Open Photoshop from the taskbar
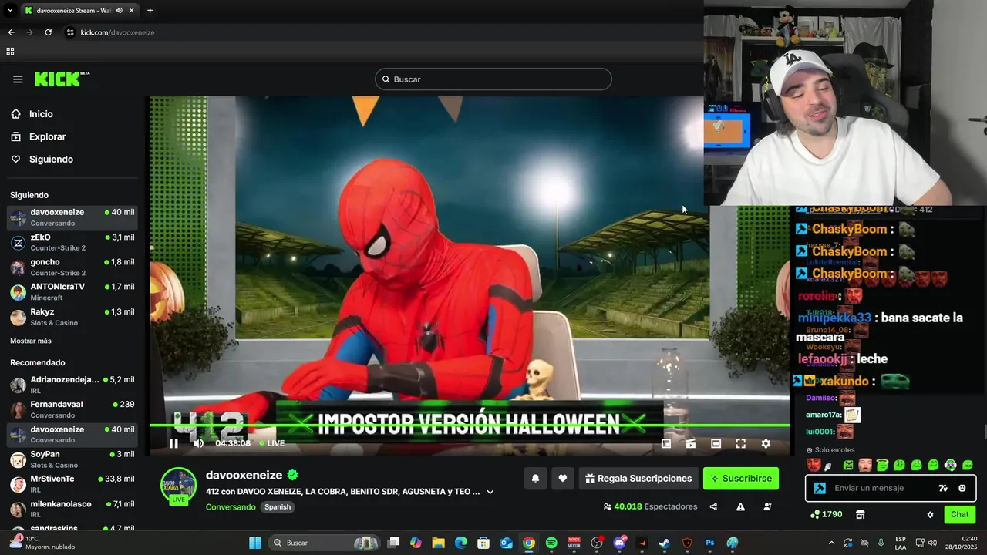This screenshot has width=987, height=555. (x=710, y=543)
